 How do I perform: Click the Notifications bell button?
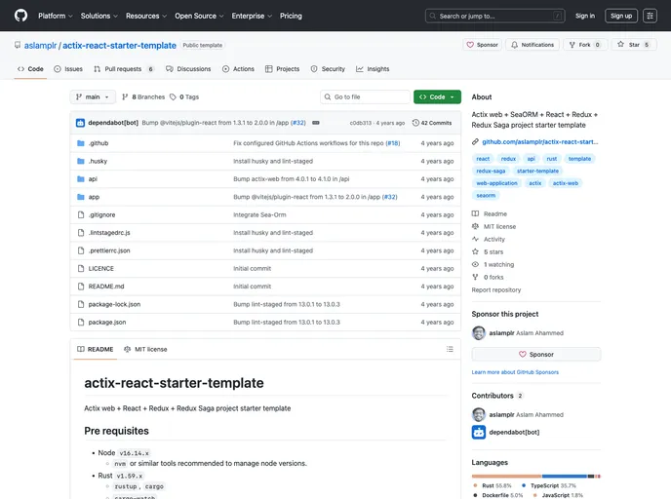533,45
